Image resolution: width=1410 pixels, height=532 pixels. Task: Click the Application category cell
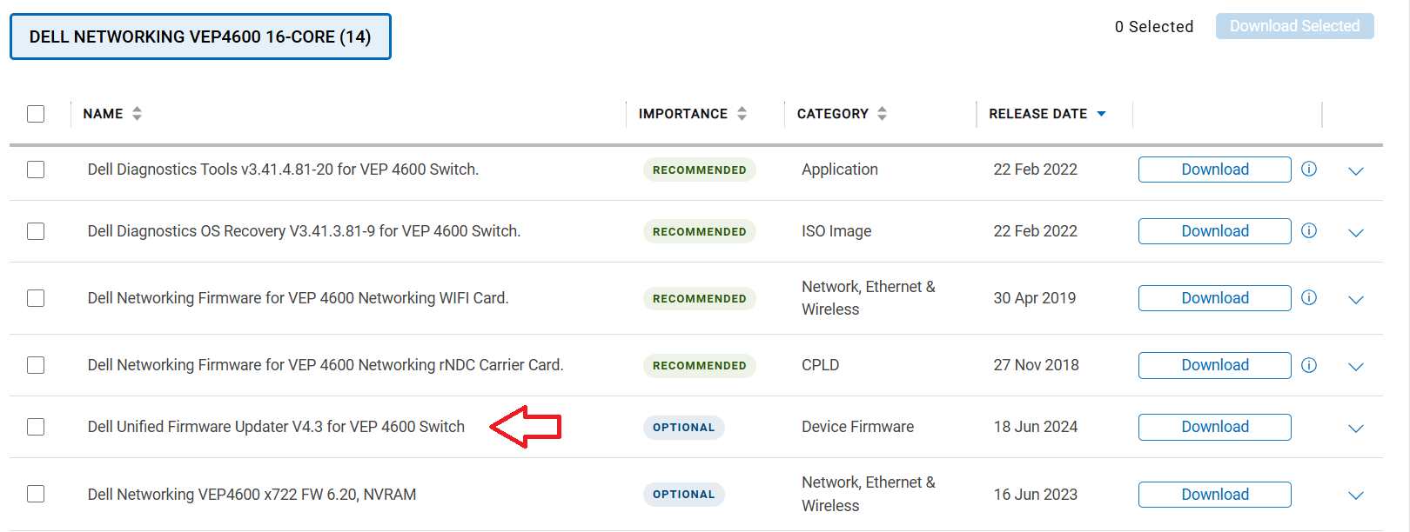[839, 170]
